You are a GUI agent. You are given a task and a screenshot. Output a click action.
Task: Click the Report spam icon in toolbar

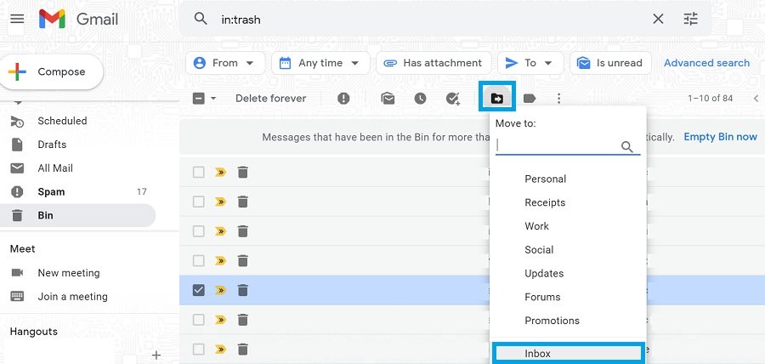(343, 99)
